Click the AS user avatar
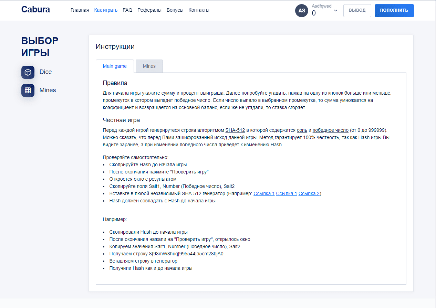This screenshot has height=308, width=436. (x=301, y=11)
